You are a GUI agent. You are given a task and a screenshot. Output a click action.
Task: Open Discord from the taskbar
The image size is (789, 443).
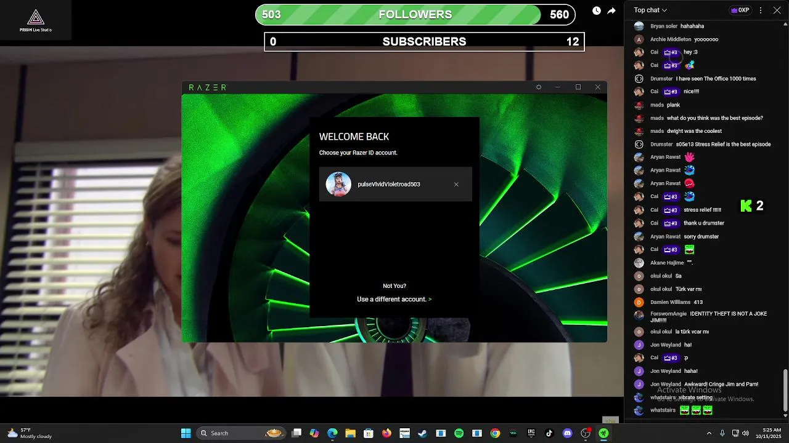567,433
